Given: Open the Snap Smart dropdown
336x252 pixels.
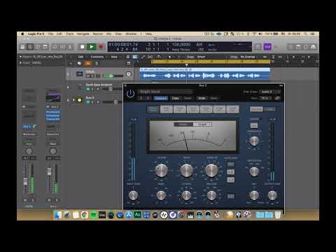Looking at the screenshot, I should click(202, 57).
